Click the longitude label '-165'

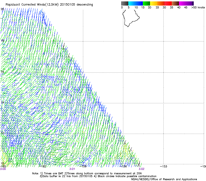3,166
